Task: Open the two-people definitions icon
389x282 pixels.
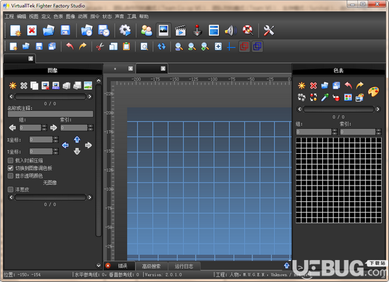Action: click(x=147, y=30)
